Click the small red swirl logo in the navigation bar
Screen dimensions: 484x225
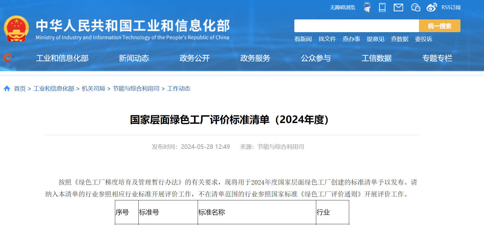click(8, 58)
